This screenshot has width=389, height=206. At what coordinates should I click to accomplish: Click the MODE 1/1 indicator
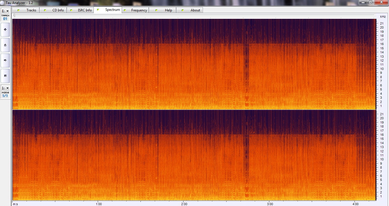[x=5, y=94]
